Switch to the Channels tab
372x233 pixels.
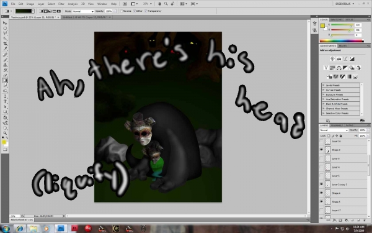coord(337,126)
